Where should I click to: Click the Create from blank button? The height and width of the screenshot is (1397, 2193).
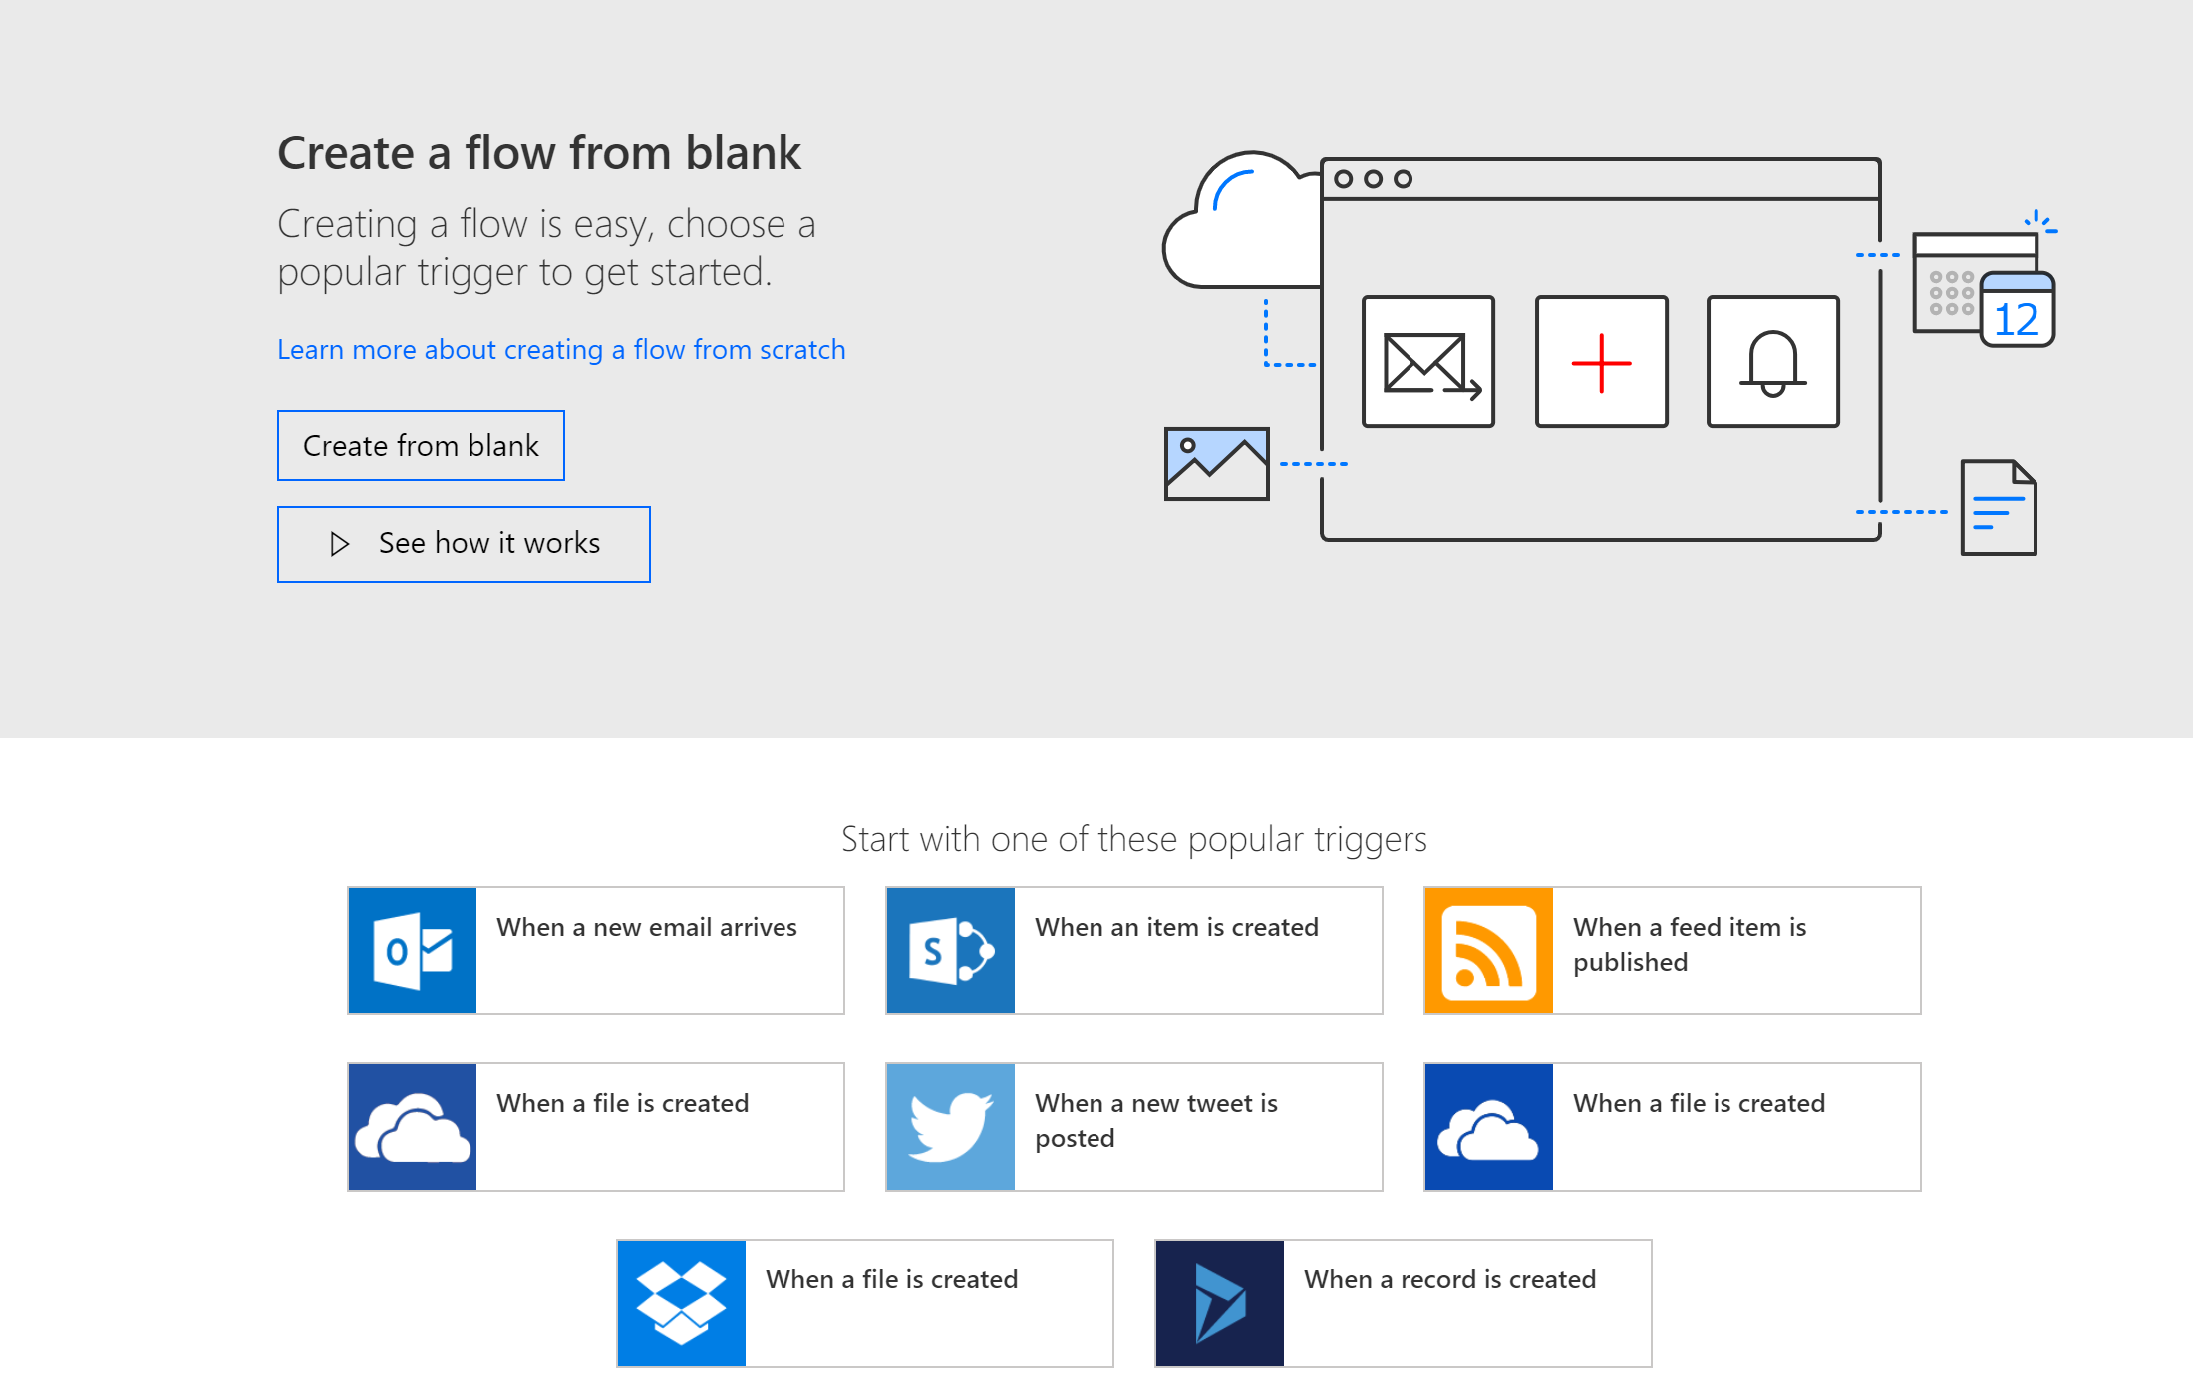pos(421,445)
